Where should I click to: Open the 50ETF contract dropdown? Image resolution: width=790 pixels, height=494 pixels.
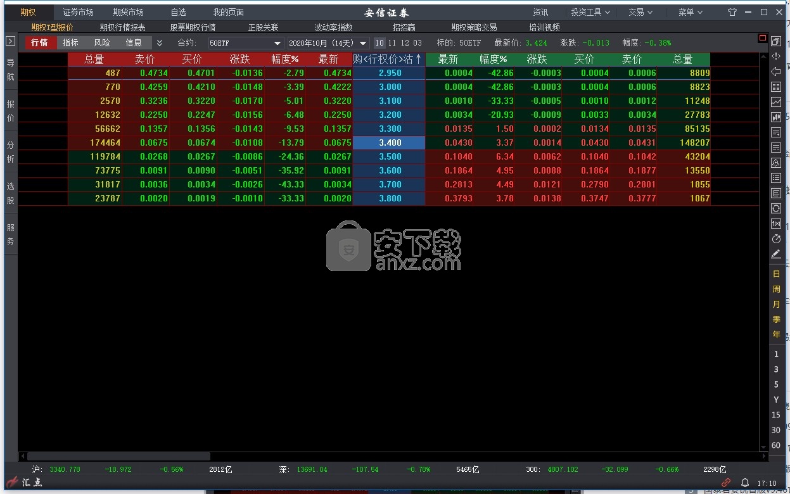tap(246, 43)
